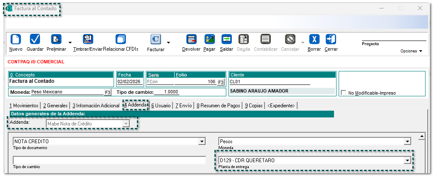Click the Tipo de cambio addenda field
This screenshot has height=177, width=434.
click(x=109, y=161)
